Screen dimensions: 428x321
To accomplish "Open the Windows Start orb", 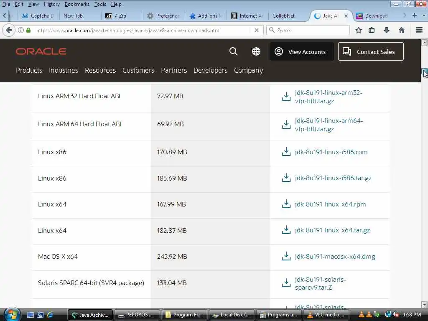I will 12,314.
